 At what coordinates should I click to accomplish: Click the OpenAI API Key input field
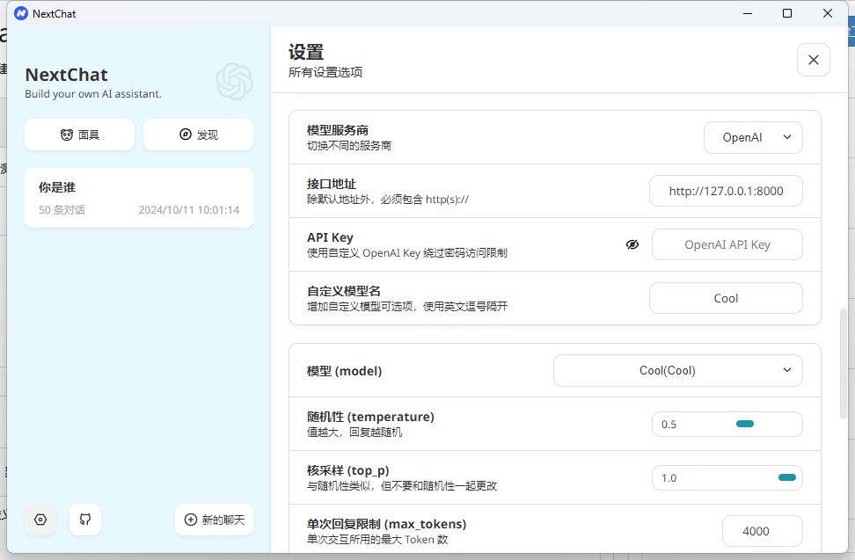click(x=727, y=244)
